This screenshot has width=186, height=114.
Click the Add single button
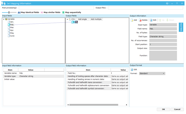click(82, 19)
